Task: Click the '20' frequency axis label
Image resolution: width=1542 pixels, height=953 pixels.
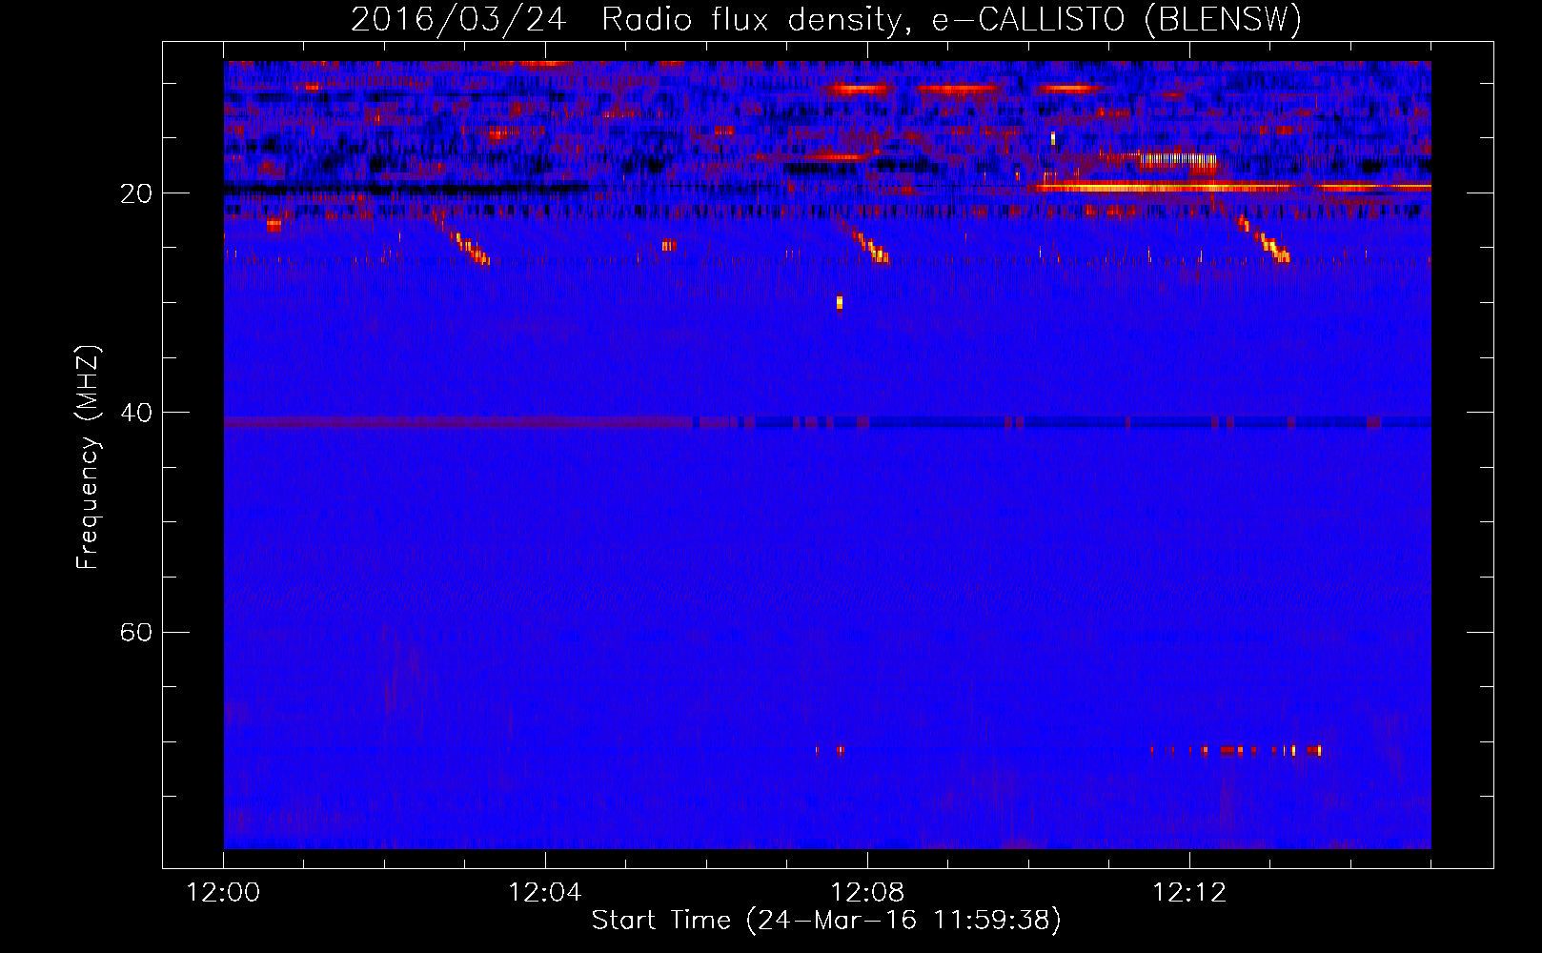Action: click(135, 193)
